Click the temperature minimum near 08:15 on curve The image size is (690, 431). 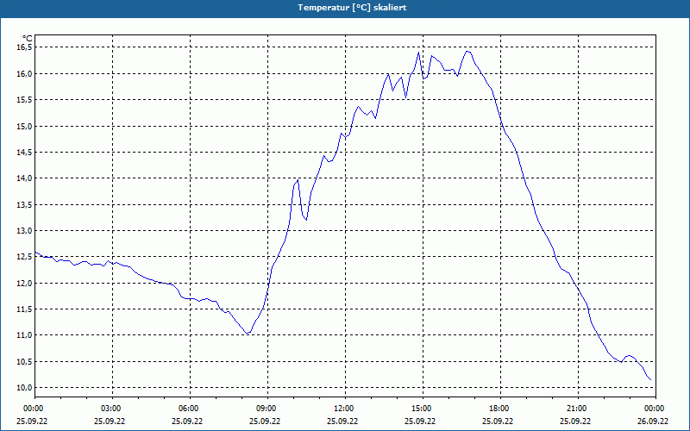point(248,334)
